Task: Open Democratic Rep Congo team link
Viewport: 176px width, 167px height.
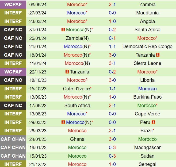Action: point(147,46)
